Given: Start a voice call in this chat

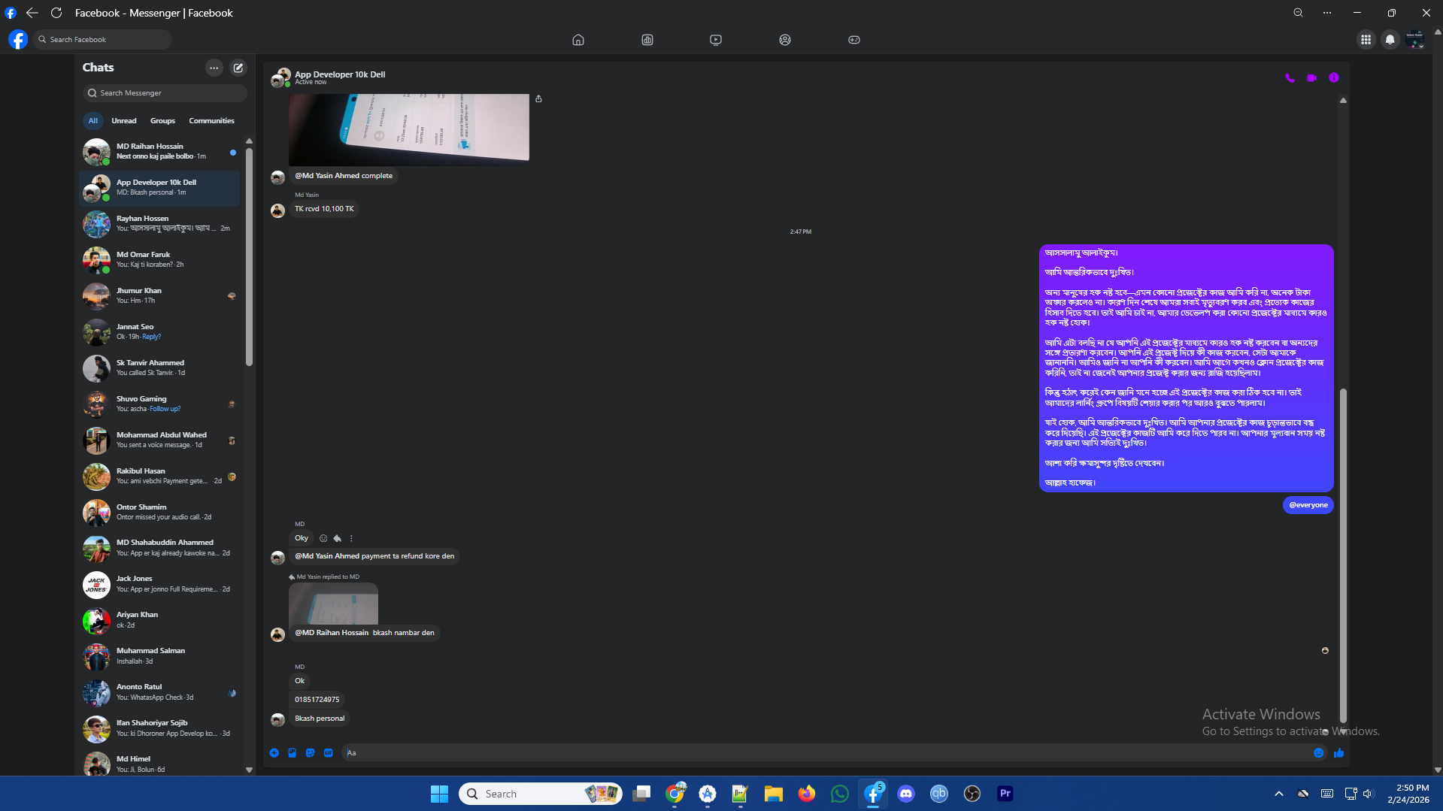Looking at the screenshot, I should point(1290,78).
